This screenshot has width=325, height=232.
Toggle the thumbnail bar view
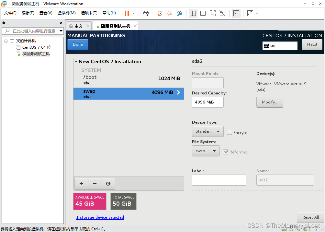tap(203, 13)
